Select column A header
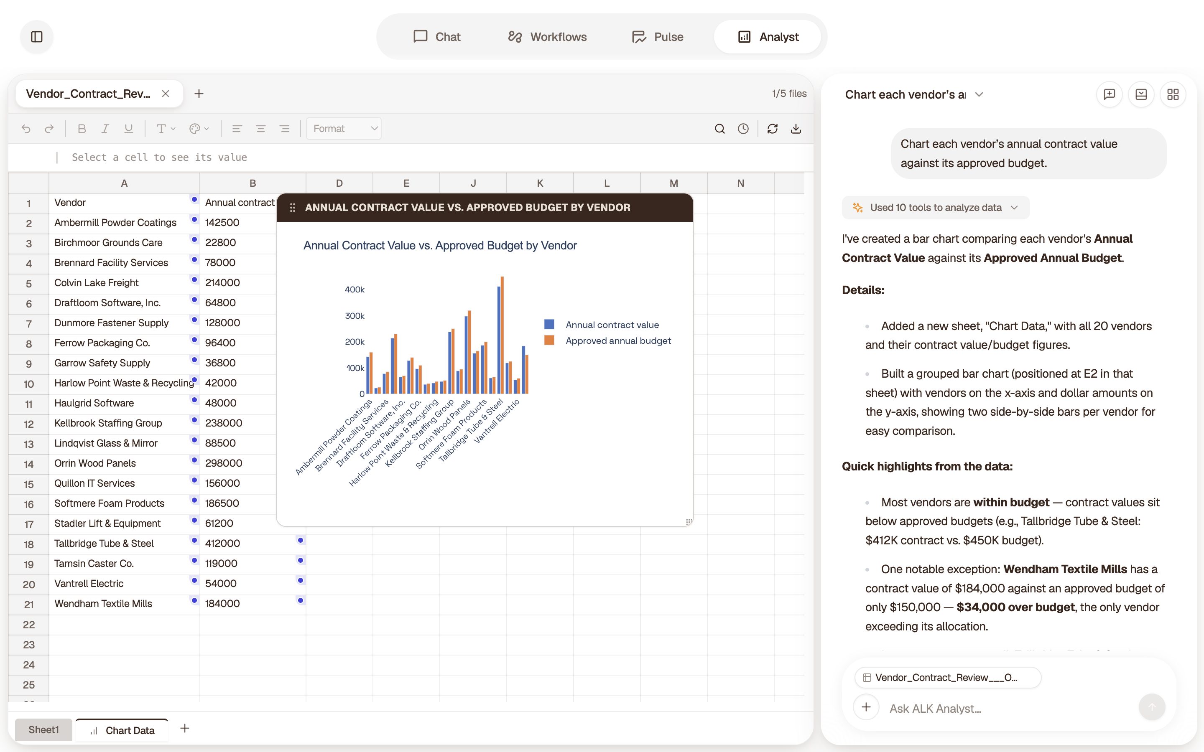This screenshot has width=1204, height=752. coord(125,183)
